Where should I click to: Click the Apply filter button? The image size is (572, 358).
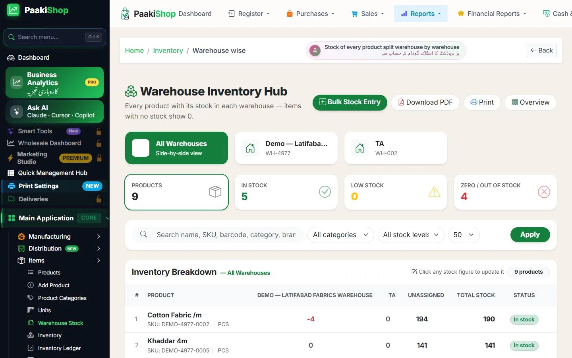tap(530, 235)
